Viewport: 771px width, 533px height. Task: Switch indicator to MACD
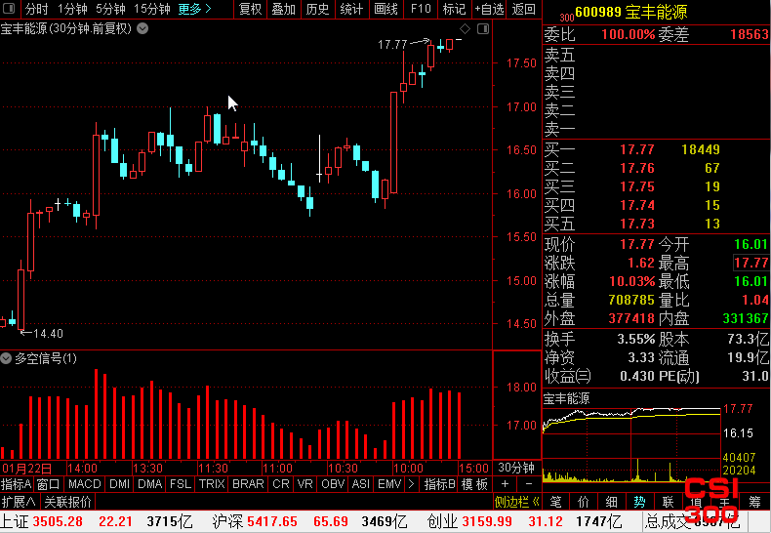click(x=85, y=484)
